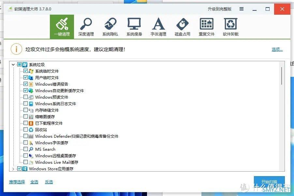Open the 一键清理 broom tool

(x=62, y=27)
